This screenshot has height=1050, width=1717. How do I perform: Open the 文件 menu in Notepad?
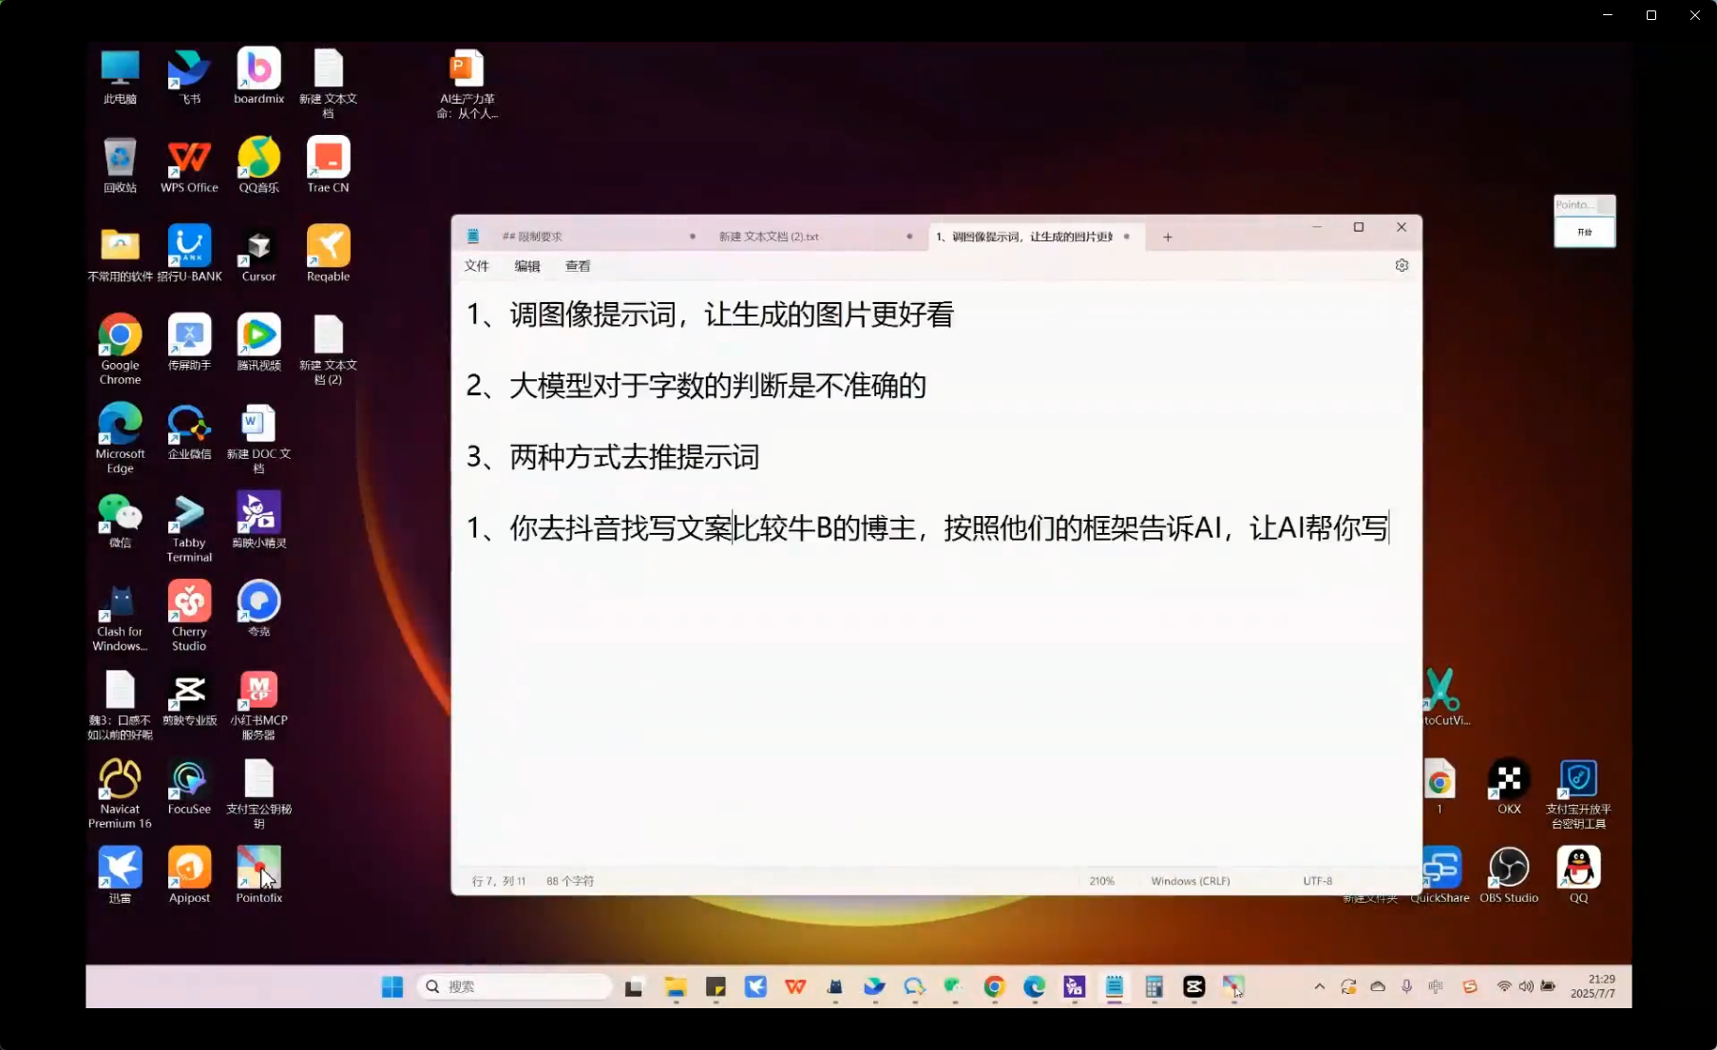click(476, 266)
